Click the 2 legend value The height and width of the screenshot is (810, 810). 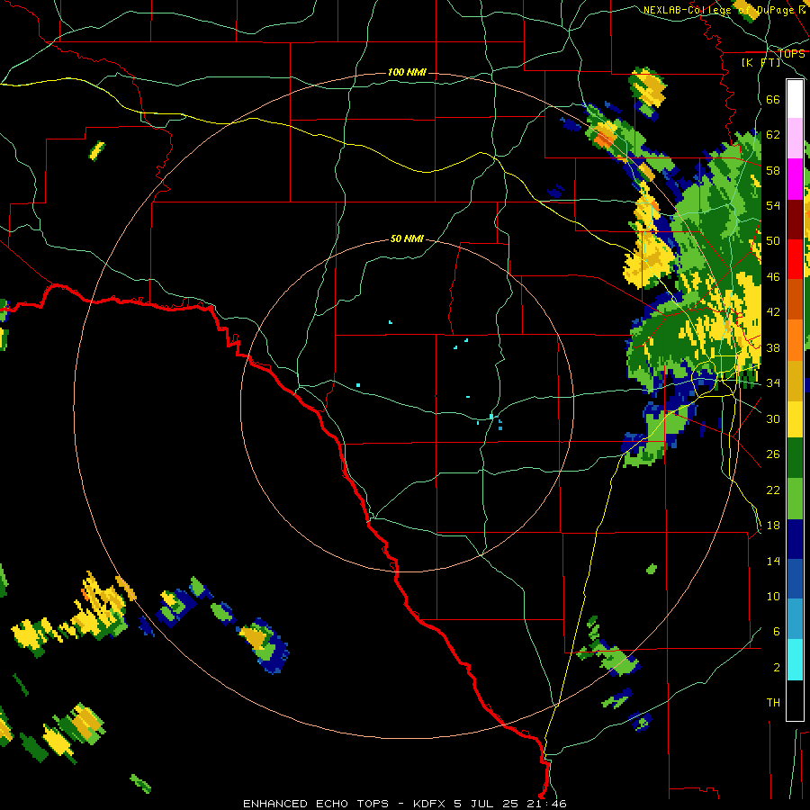coord(777,667)
